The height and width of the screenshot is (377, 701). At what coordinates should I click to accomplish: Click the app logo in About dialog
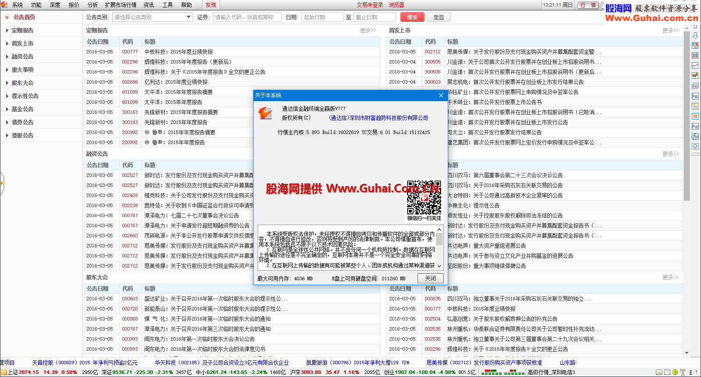tap(266, 113)
